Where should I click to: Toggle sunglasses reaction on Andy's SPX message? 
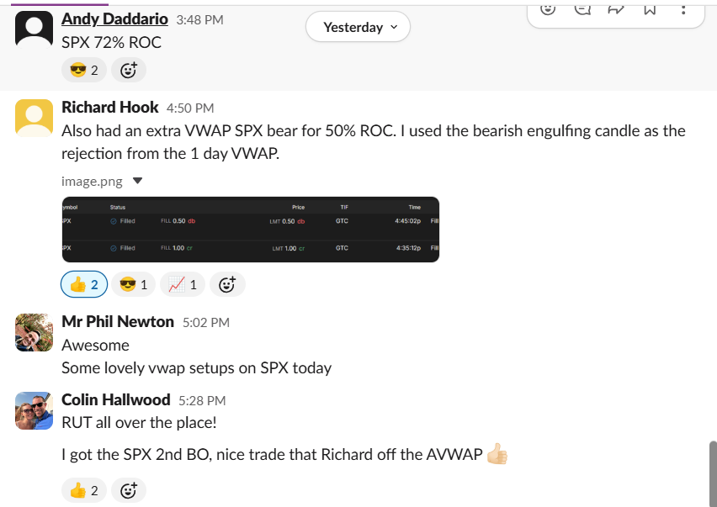tap(83, 70)
